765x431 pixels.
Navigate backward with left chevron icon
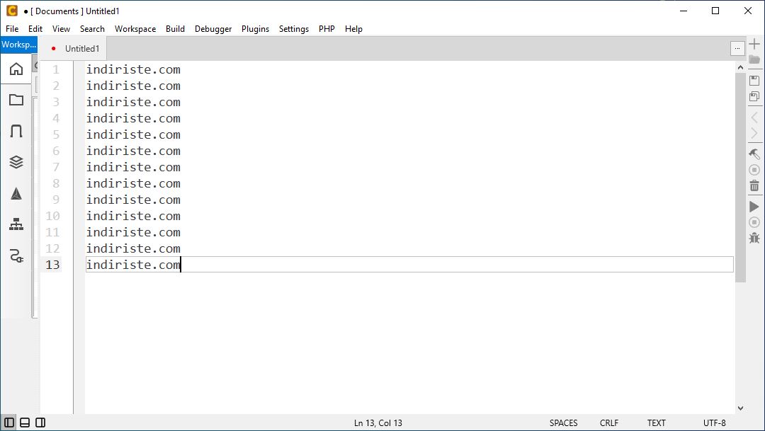pos(754,117)
